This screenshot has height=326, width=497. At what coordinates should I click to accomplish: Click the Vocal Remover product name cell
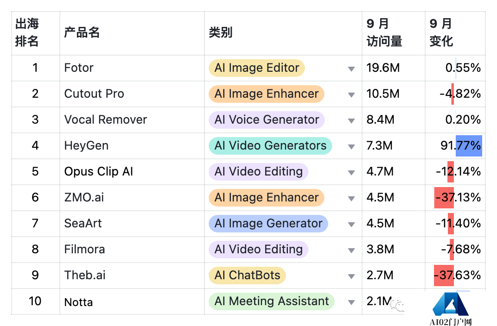coord(132,120)
